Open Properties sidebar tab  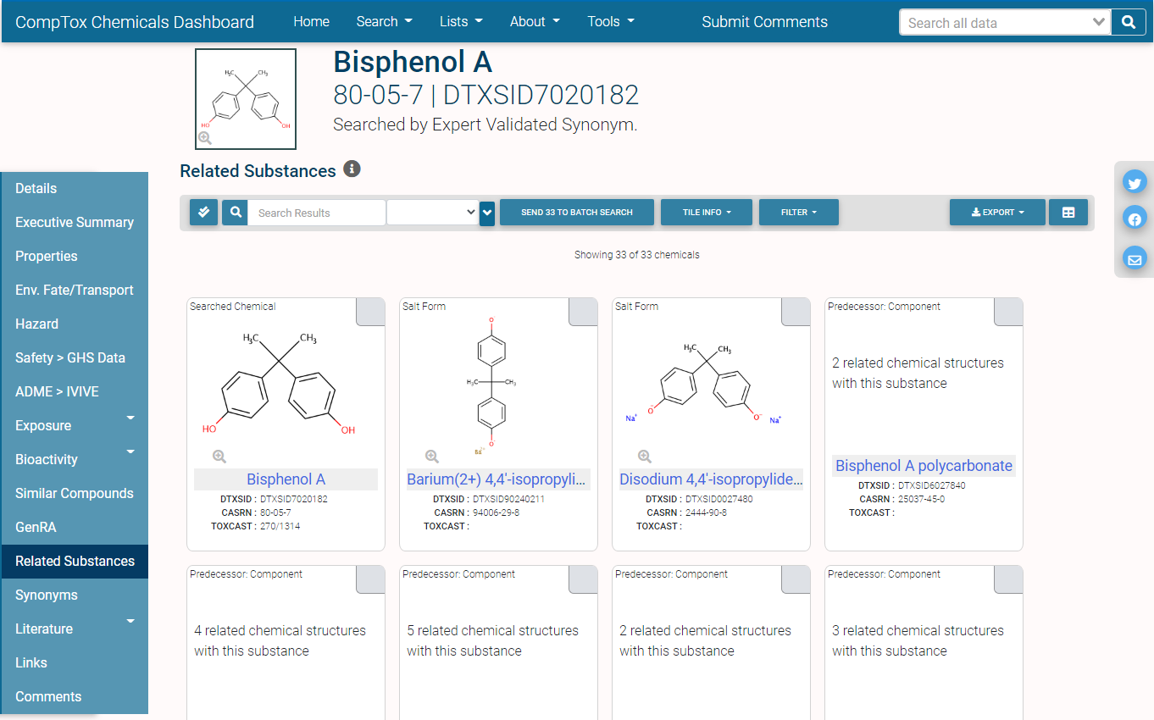75,257
